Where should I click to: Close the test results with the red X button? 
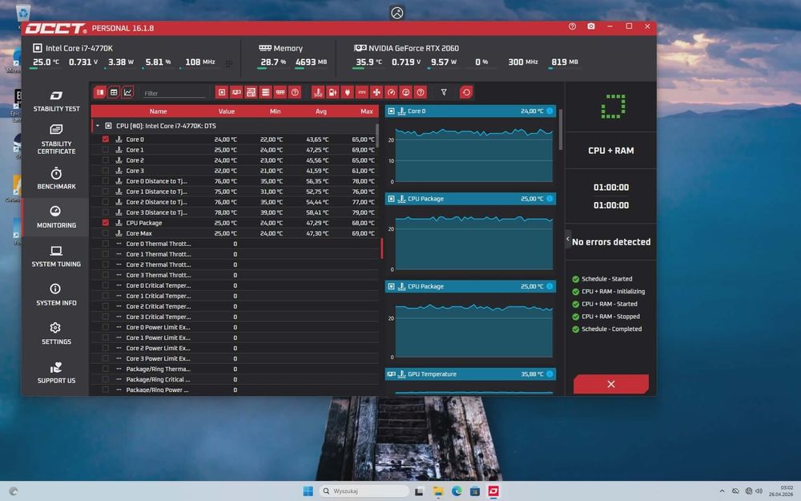tap(611, 384)
